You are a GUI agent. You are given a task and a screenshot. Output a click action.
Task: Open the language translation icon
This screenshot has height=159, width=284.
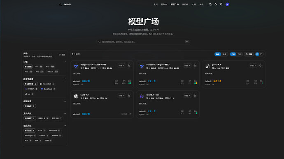[x=210, y=5]
